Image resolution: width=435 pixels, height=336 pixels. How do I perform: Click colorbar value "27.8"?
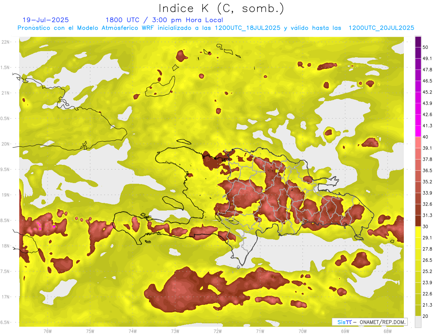click(x=427, y=249)
